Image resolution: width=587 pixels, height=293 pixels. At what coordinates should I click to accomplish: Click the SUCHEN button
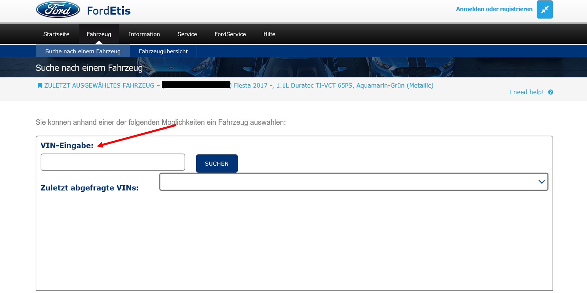point(217,163)
